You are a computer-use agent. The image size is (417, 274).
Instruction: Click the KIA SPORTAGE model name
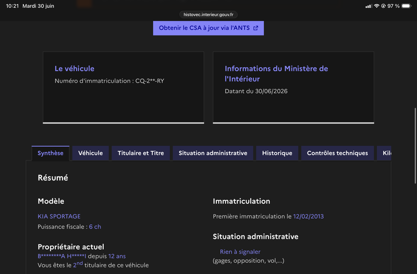(59, 216)
